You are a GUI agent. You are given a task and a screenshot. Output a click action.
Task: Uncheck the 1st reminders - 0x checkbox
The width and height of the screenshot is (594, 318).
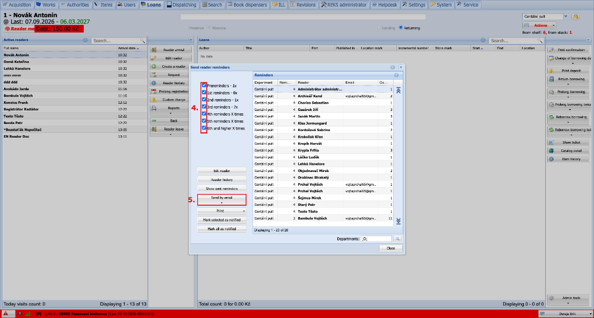[204, 93]
